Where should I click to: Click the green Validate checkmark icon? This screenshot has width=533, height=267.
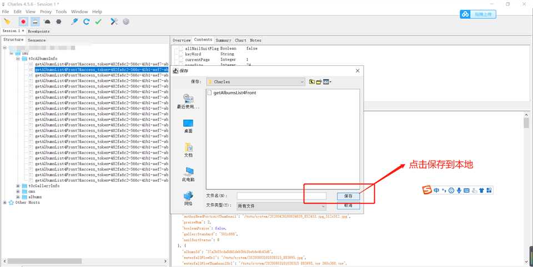98,22
